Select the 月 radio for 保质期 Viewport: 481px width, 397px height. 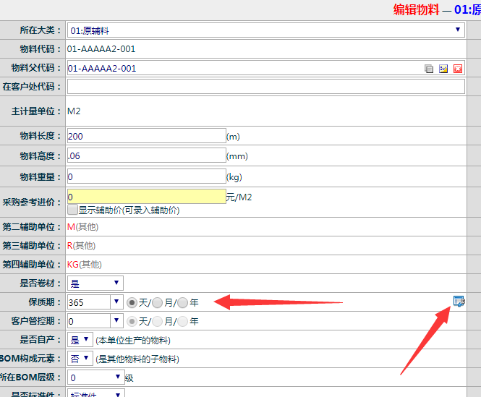157,302
